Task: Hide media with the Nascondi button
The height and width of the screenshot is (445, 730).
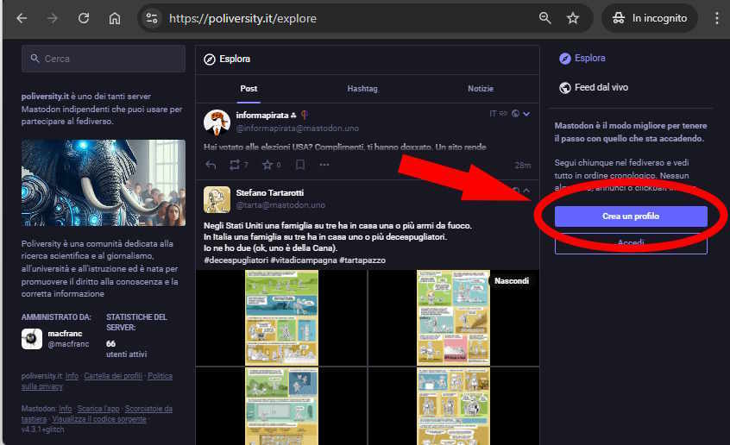Action: [x=512, y=280]
